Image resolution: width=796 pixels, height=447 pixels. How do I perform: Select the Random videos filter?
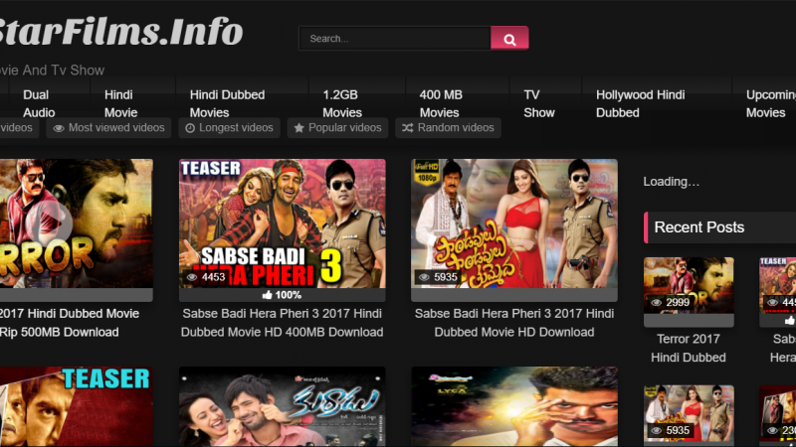coord(449,128)
